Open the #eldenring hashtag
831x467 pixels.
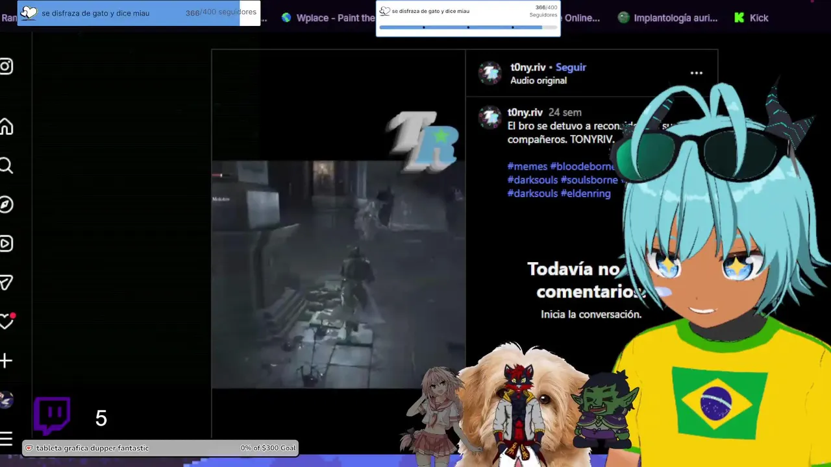pyautogui.click(x=586, y=193)
